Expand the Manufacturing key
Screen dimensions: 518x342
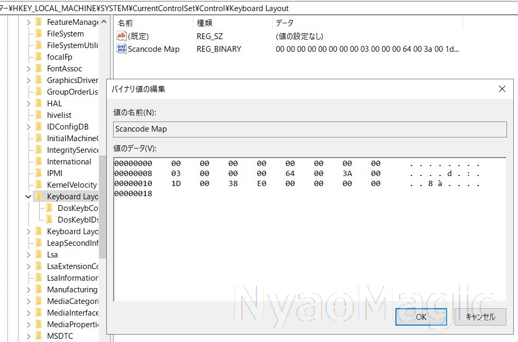pyautogui.click(x=29, y=290)
